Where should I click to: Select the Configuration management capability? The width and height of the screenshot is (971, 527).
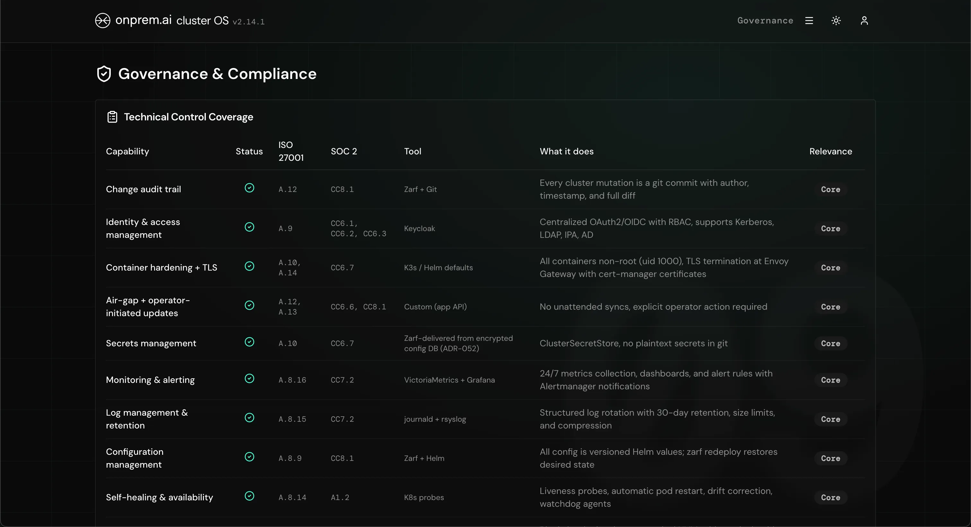[135, 458]
